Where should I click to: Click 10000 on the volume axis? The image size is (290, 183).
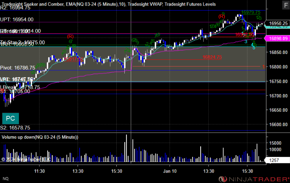pos(275,150)
